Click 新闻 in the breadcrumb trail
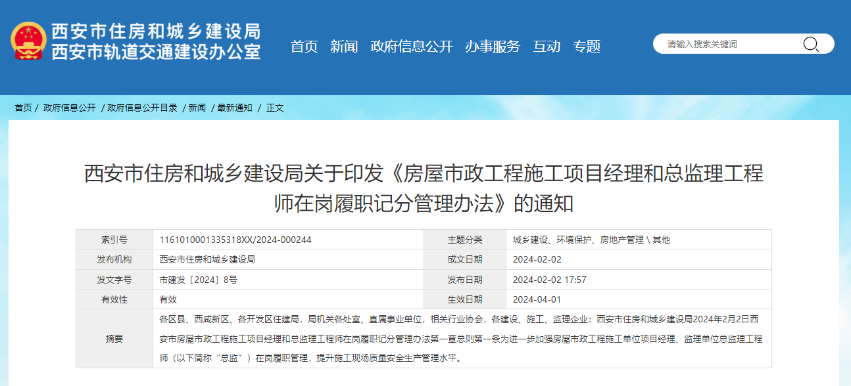This screenshot has height=386, width=851. pyautogui.click(x=197, y=108)
